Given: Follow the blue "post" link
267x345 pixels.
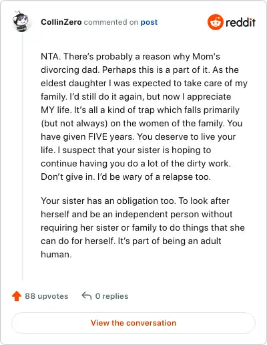Looking at the screenshot, I should coord(149,22).
